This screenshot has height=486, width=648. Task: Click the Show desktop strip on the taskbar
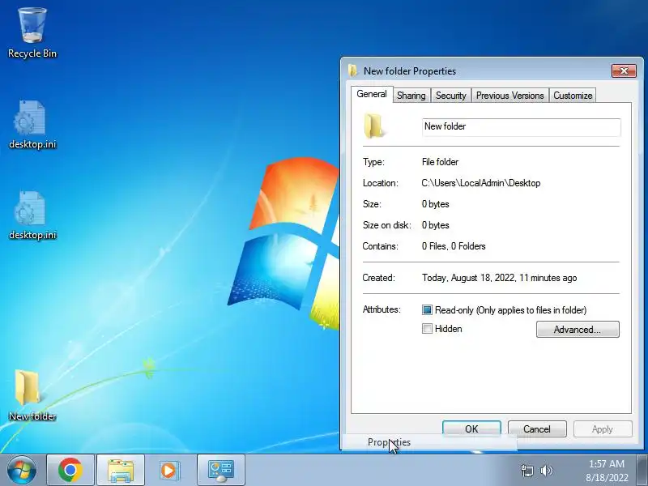click(x=642, y=470)
